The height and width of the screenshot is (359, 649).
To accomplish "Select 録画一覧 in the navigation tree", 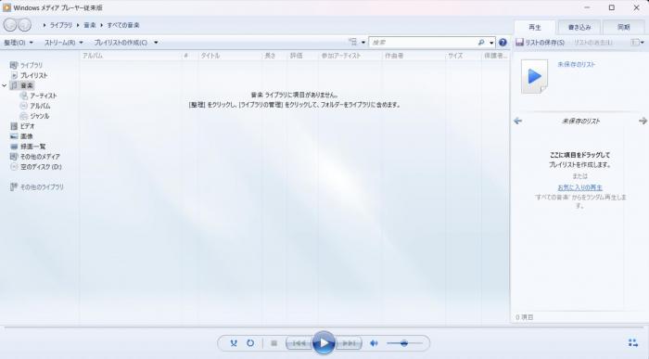I will tap(32, 147).
